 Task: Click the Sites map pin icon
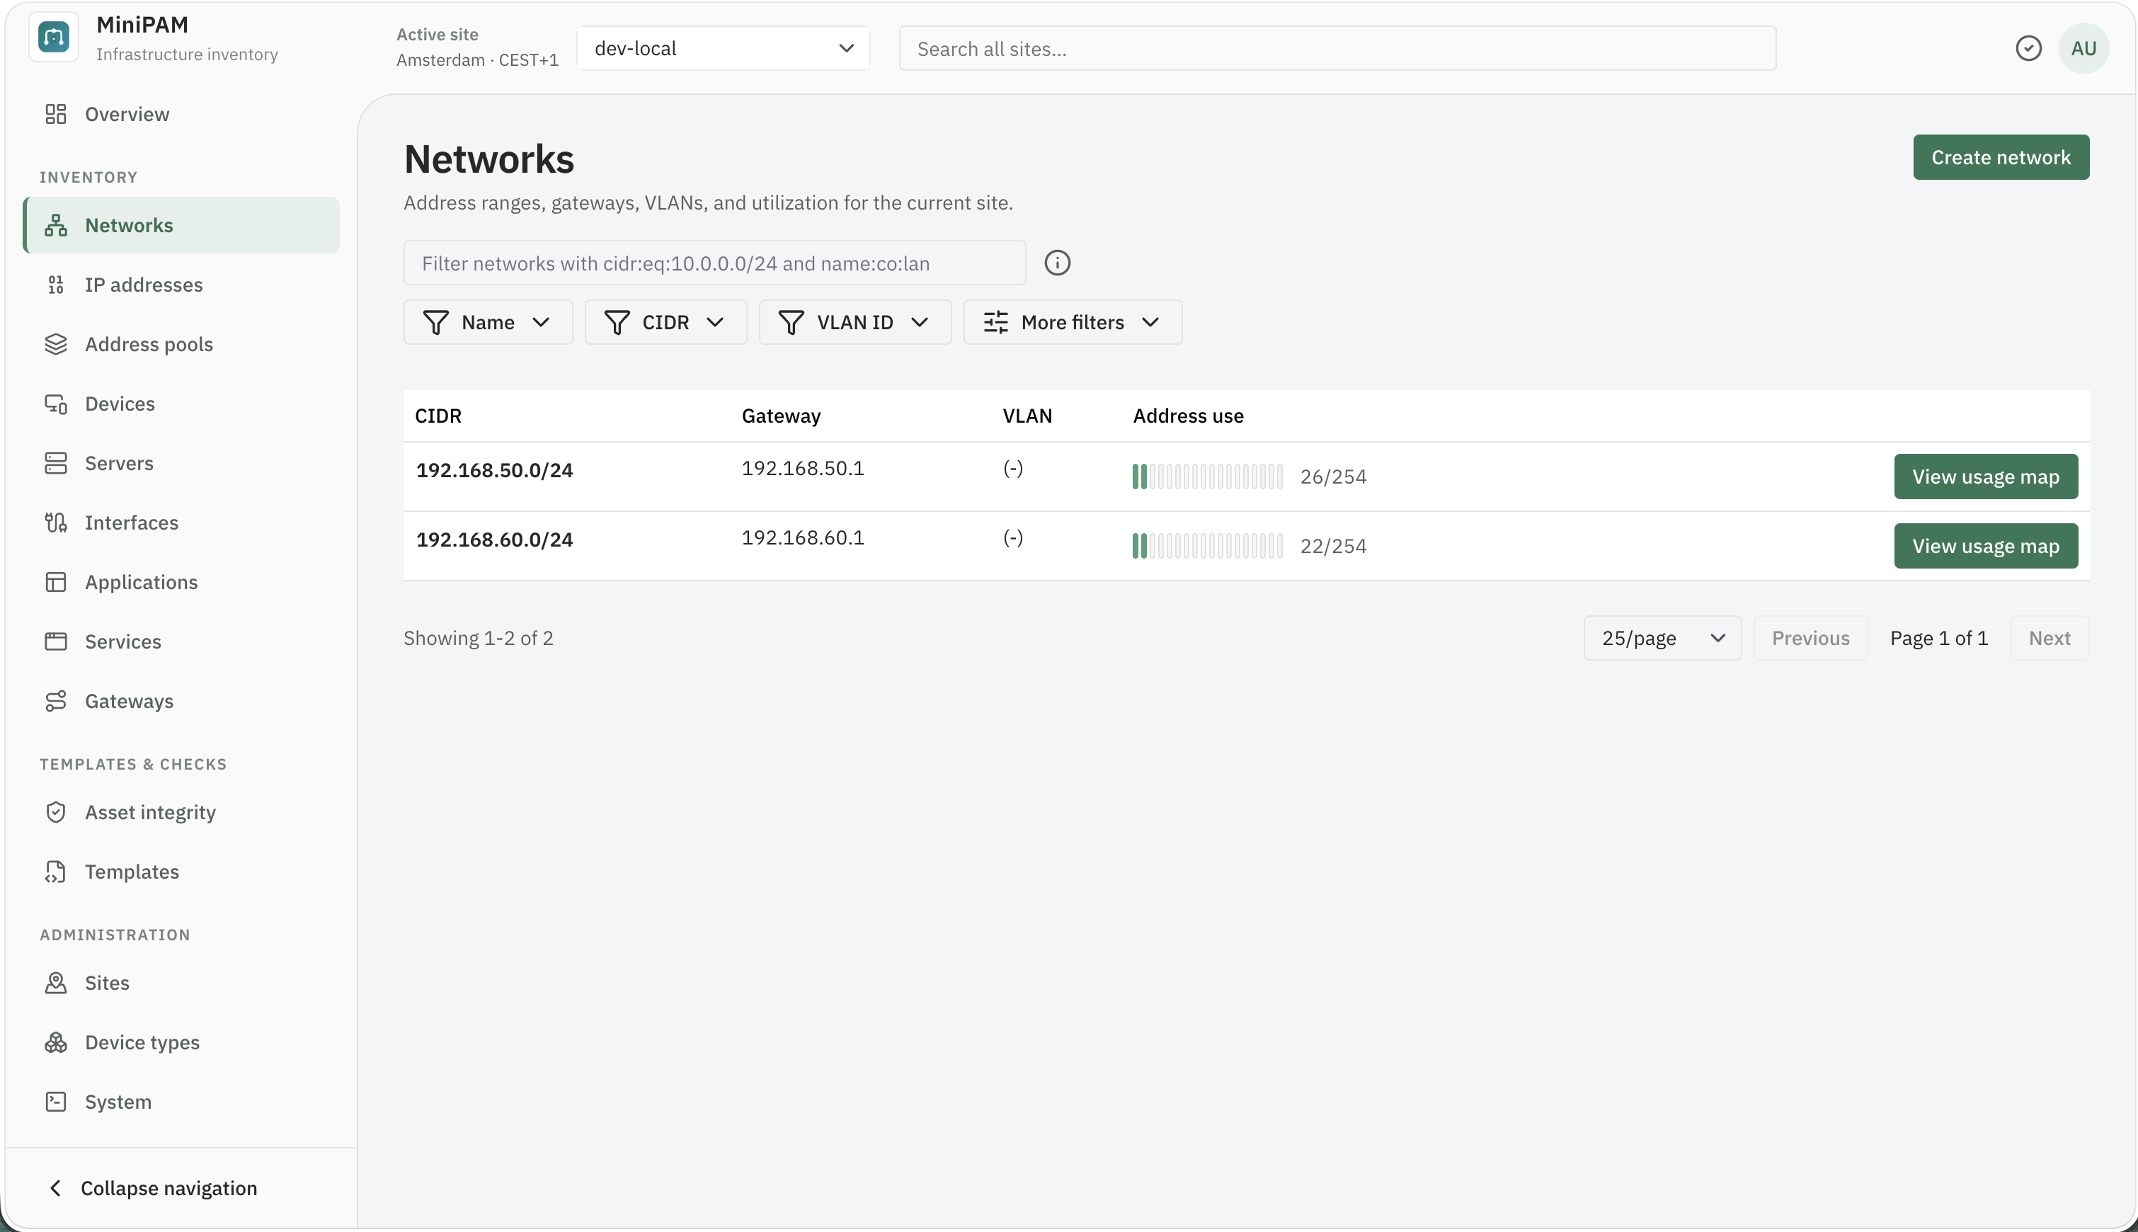pyautogui.click(x=56, y=983)
